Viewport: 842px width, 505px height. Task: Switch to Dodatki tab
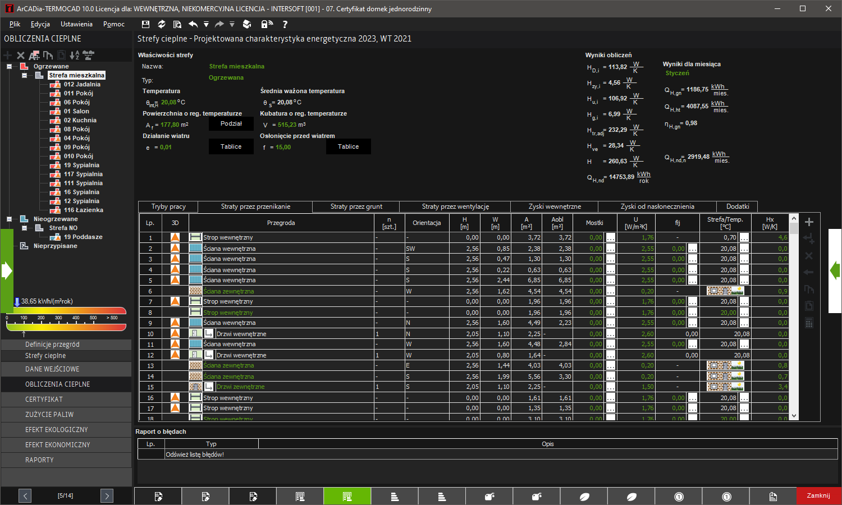pyautogui.click(x=738, y=206)
